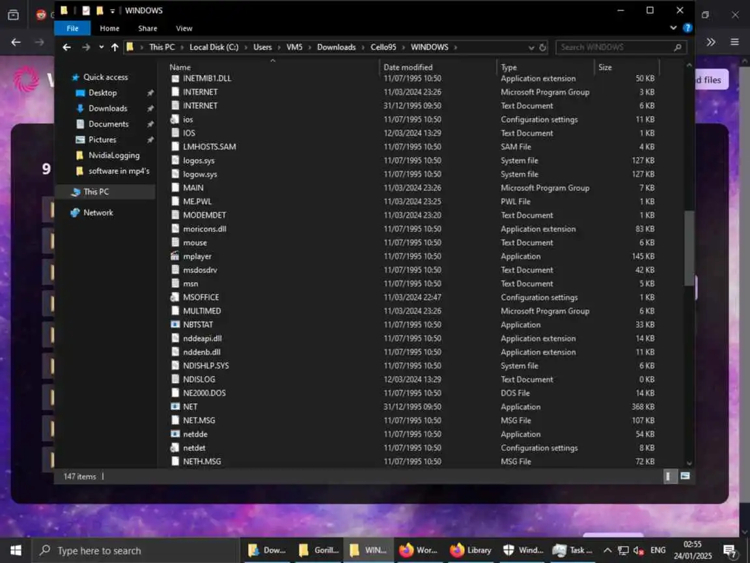Select Network in navigation pane
This screenshot has width=750, height=563.
click(98, 212)
